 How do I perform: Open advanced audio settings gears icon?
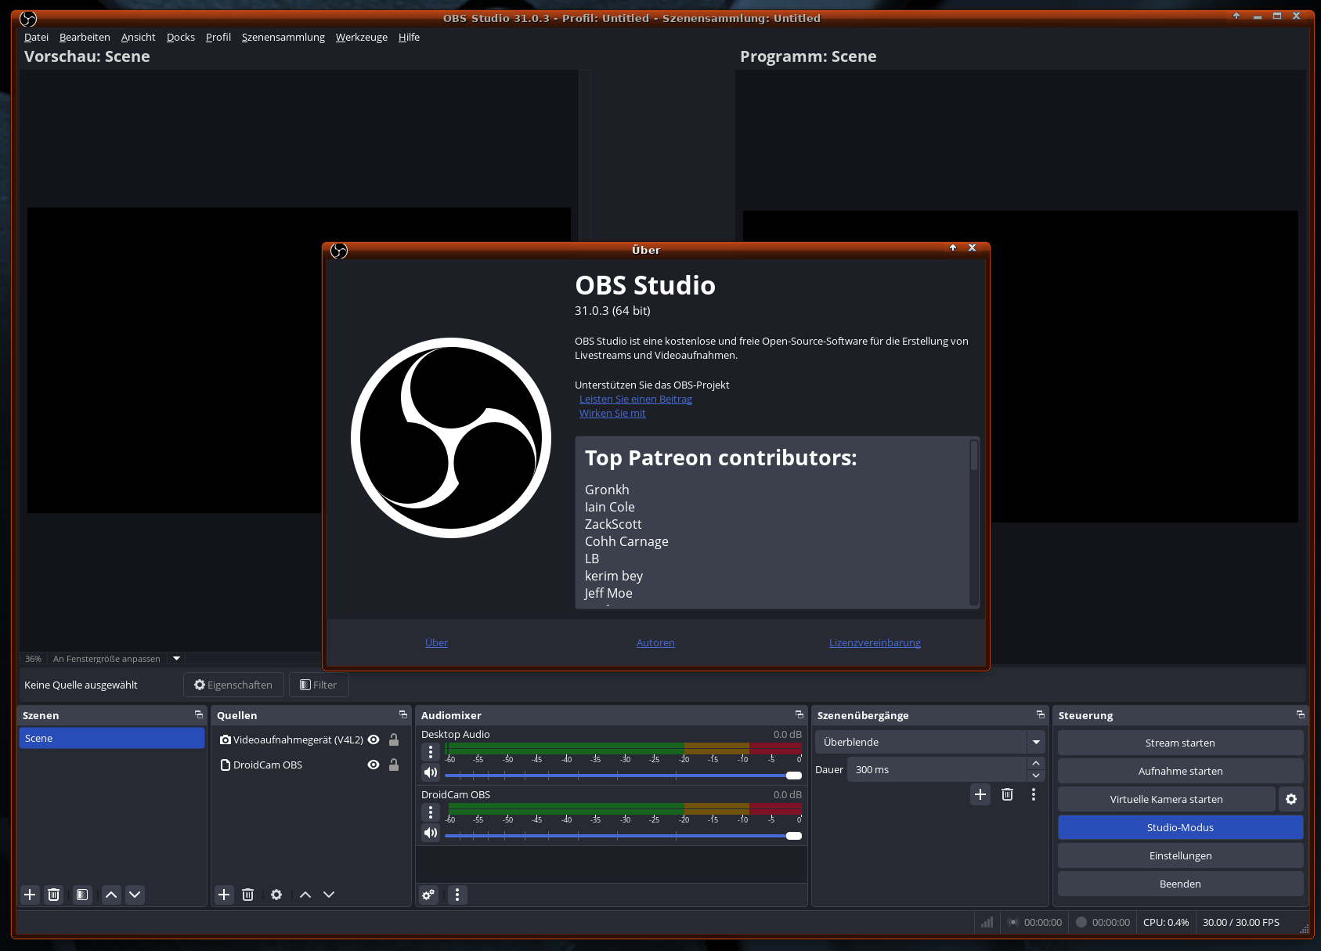click(x=428, y=895)
